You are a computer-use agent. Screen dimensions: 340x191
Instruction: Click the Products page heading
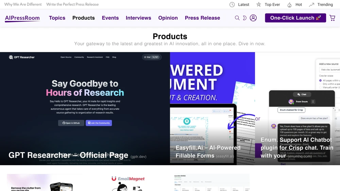(170, 36)
